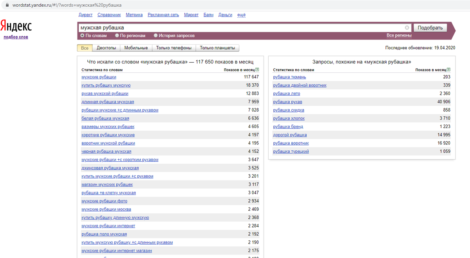The height and width of the screenshot is (258, 470).
Task: Switch to the Десктопы tab
Action: coord(107,48)
